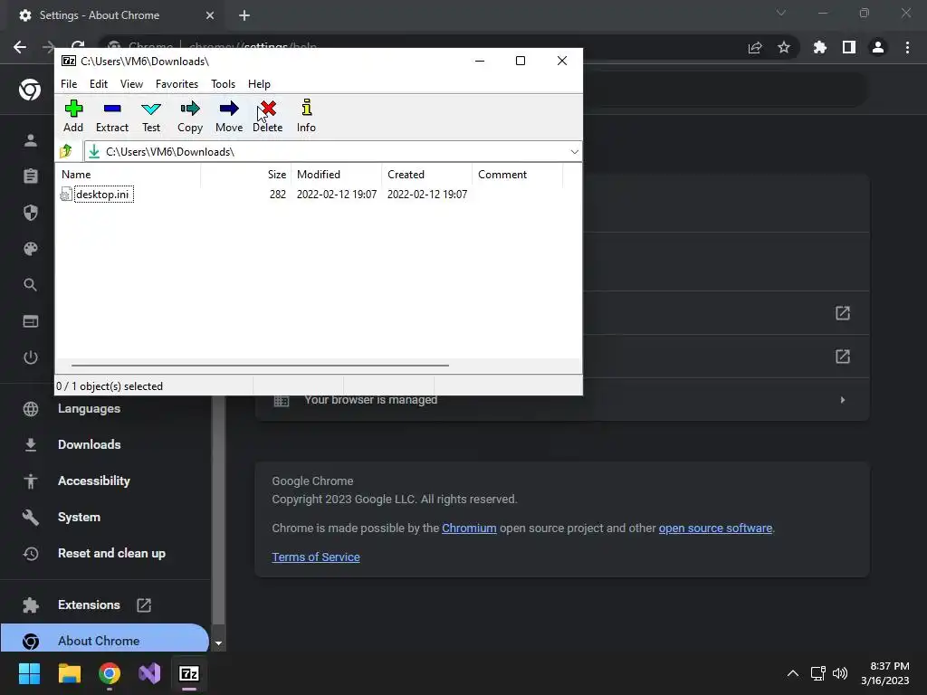Click the On startup power sidebar icon
Viewport: 927px width, 695px height.
pos(31,357)
